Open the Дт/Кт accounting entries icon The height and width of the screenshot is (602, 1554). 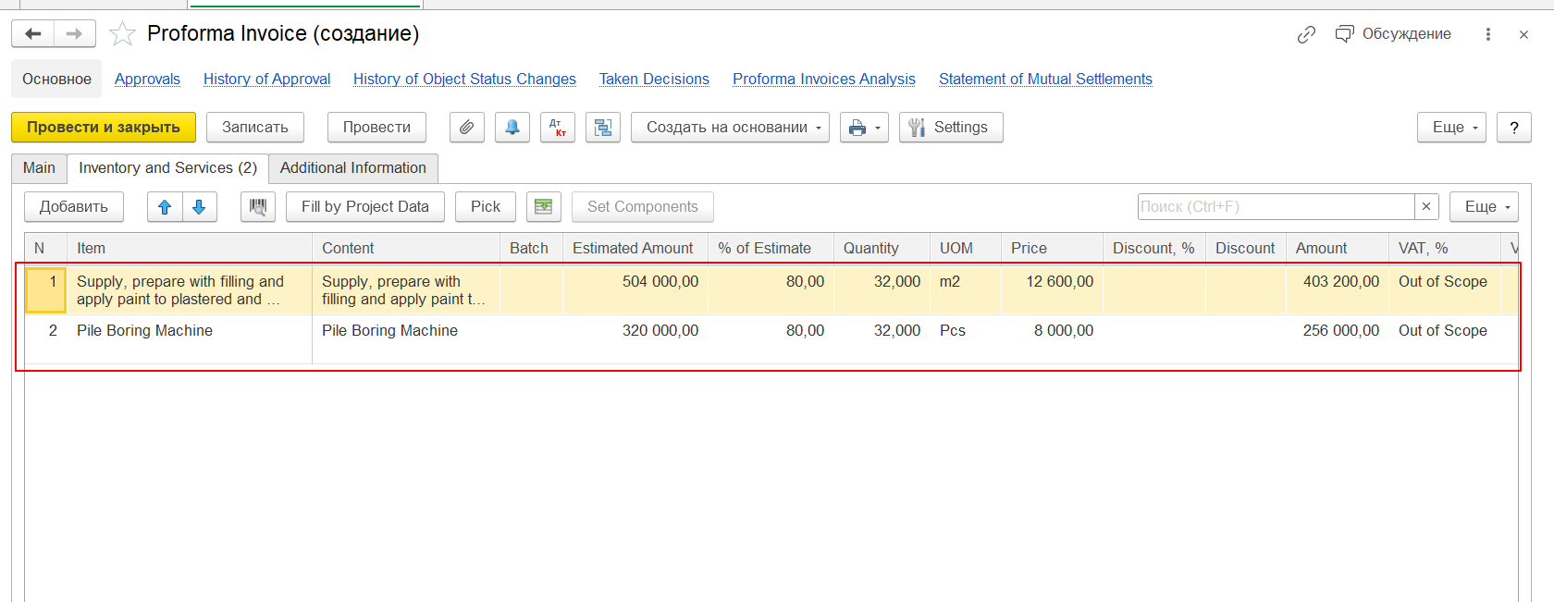point(558,128)
